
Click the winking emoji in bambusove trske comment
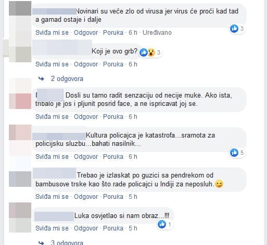click(x=219, y=184)
